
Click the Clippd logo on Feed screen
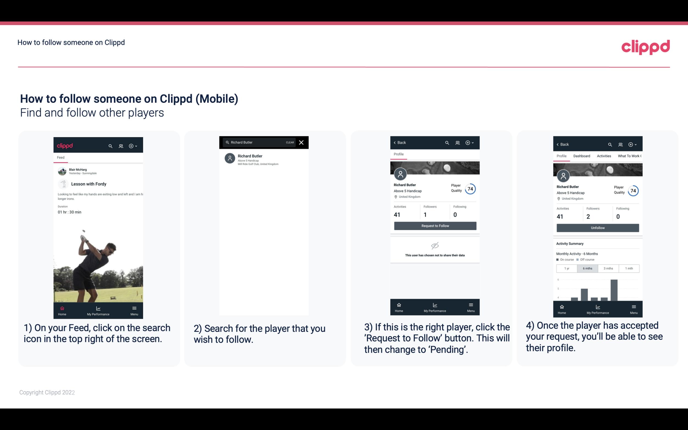coord(65,145)
